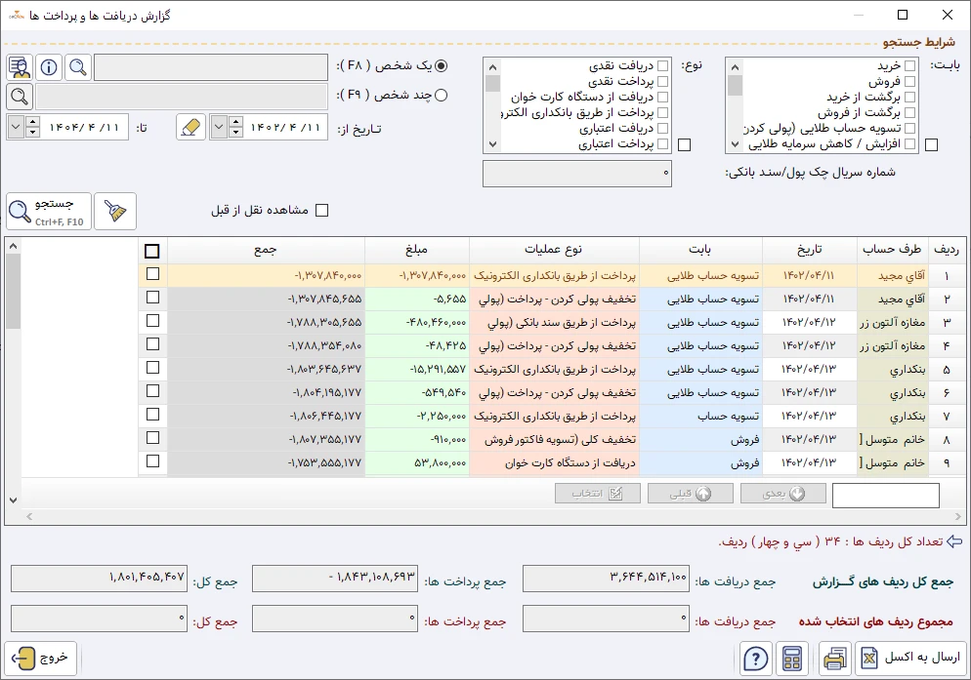The image size is (971, 680).
Task: Click the انتخاب select button
Action: click(x=598, y=493)
